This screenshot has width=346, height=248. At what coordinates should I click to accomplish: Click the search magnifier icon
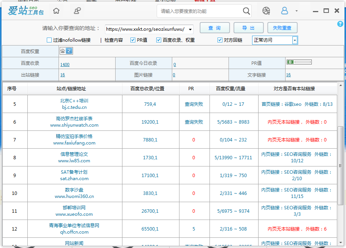(x=246, y=11)
